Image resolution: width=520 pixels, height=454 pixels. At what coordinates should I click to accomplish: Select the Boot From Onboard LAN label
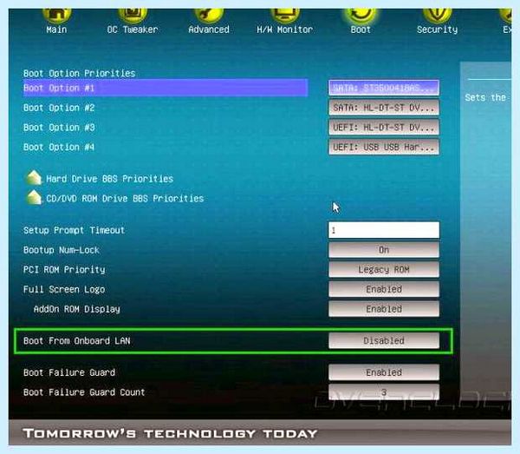[x=76, y=341]
